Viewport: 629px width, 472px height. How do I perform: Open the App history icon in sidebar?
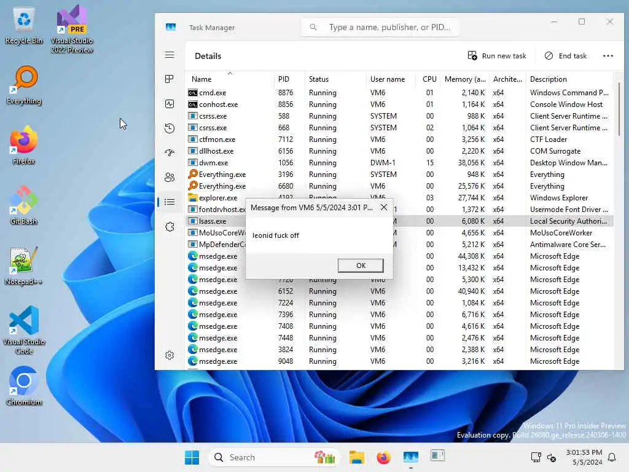(x=170, y=128)
